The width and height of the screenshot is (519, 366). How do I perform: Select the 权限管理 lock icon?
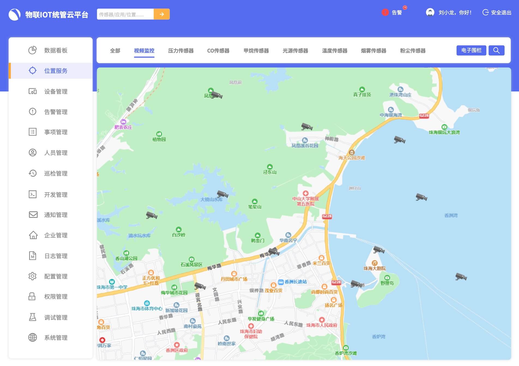(x=33, y=297)
